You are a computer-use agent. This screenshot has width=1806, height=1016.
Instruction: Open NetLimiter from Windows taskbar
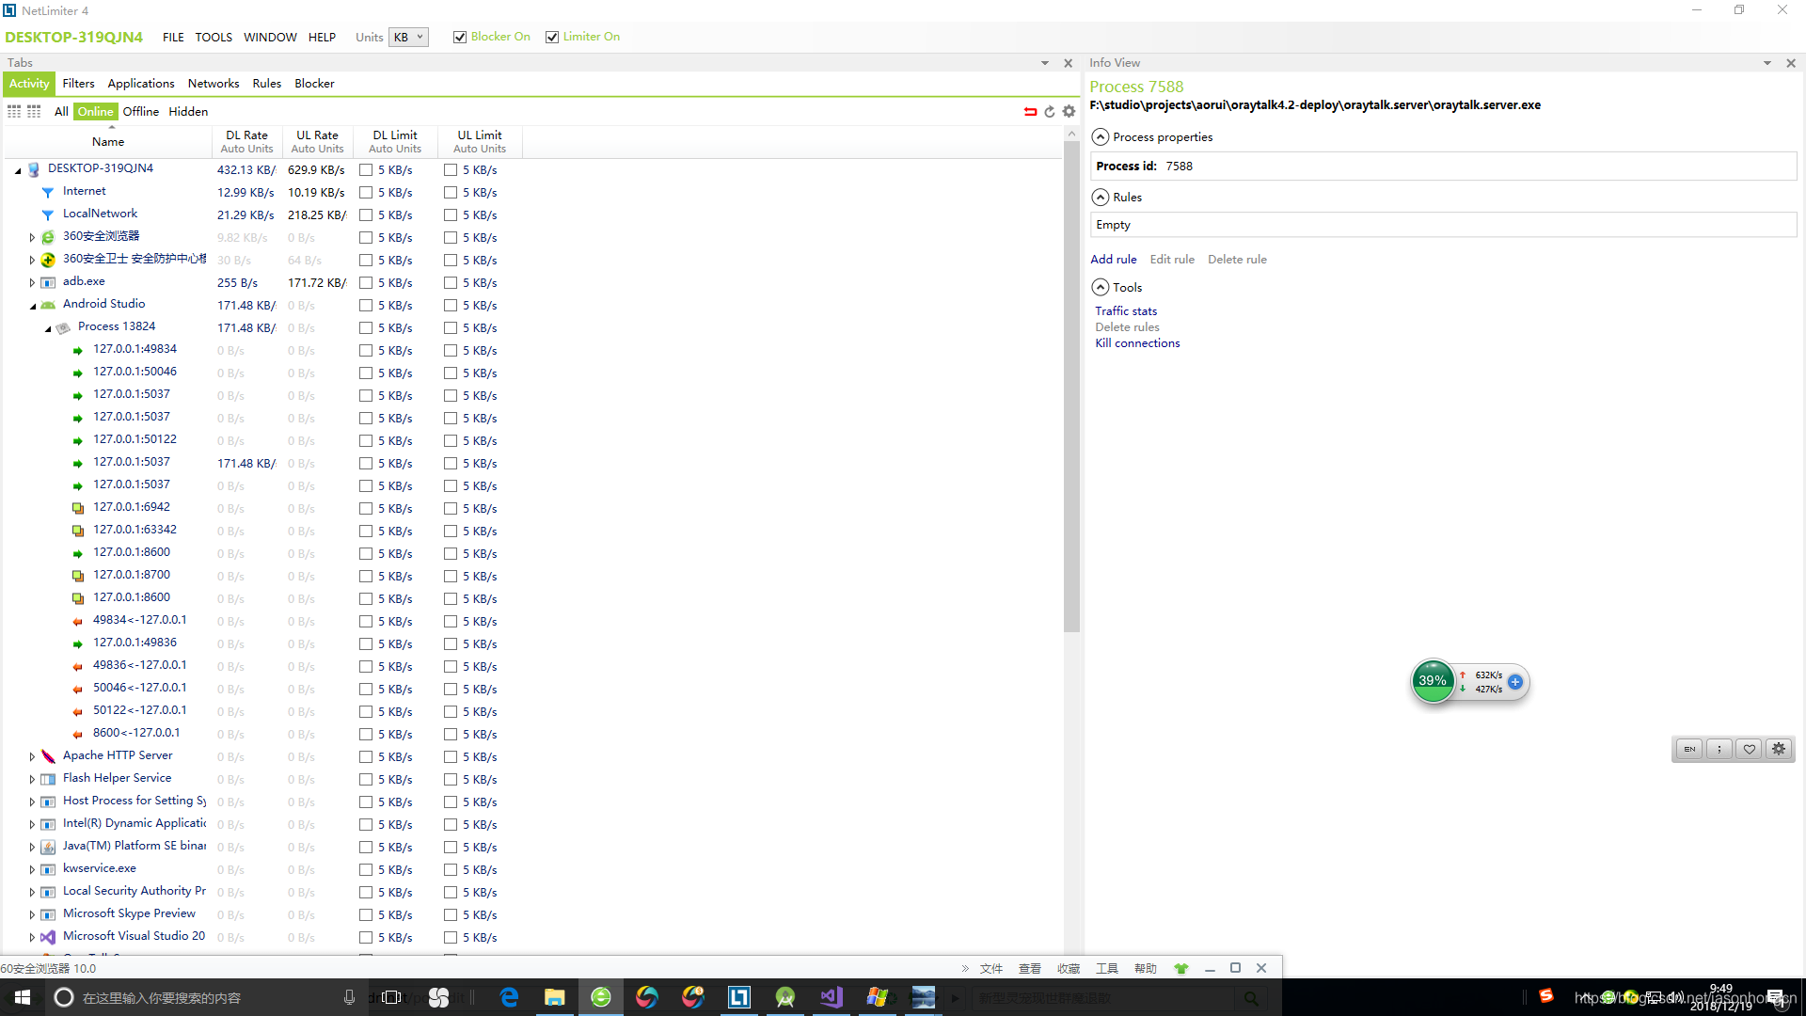[739, 997]
